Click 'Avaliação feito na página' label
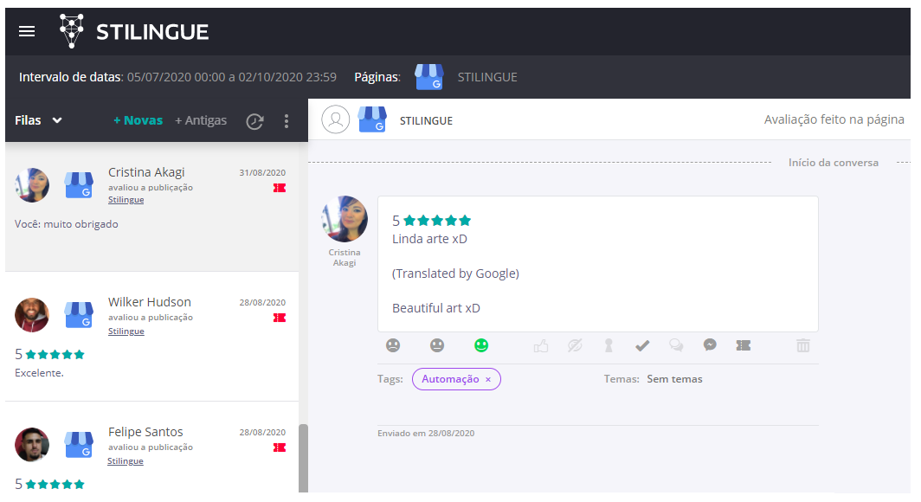The image size is (921, 502). click(834, 119)
